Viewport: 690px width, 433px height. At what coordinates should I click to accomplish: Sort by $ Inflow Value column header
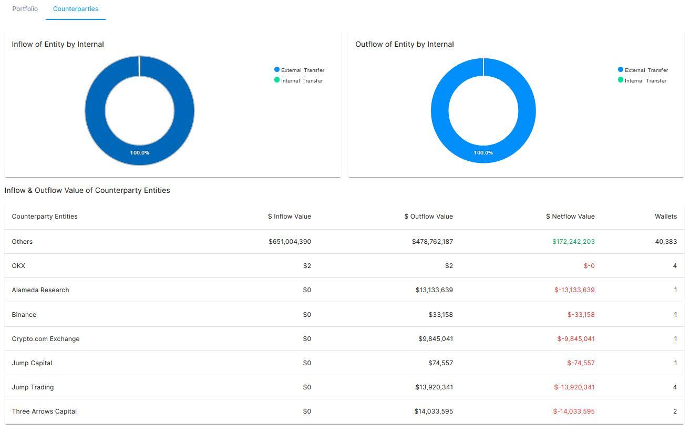(290, 217)
